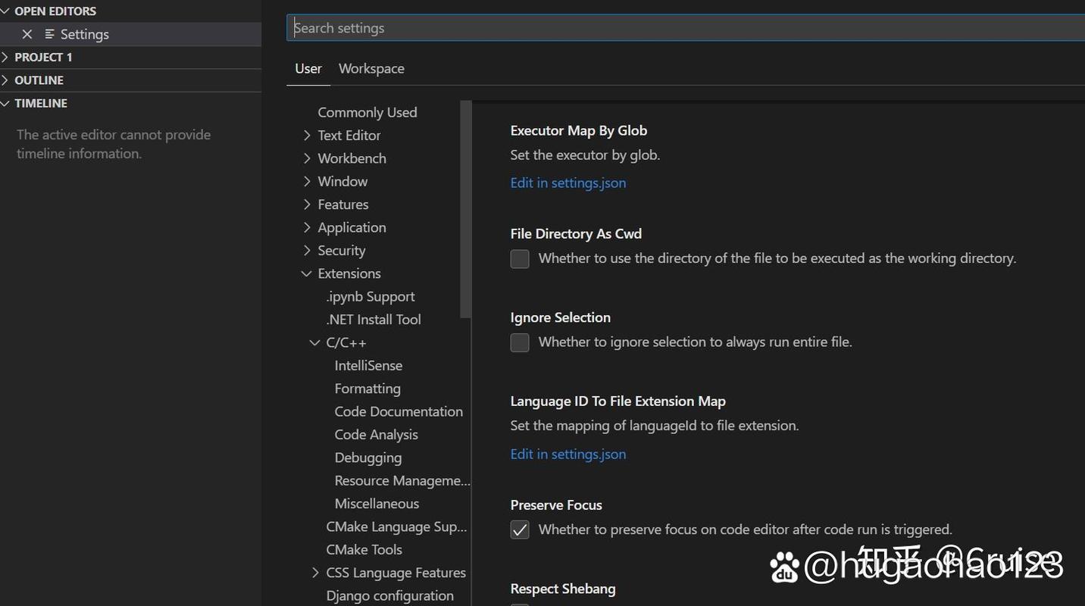
Task: Collapse the Open Editors section
Action: click(6, 11)
